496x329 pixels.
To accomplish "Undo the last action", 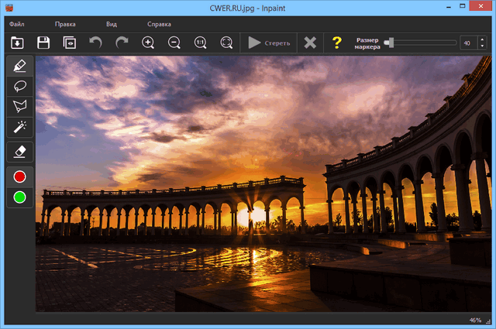I will coord(95,43).
